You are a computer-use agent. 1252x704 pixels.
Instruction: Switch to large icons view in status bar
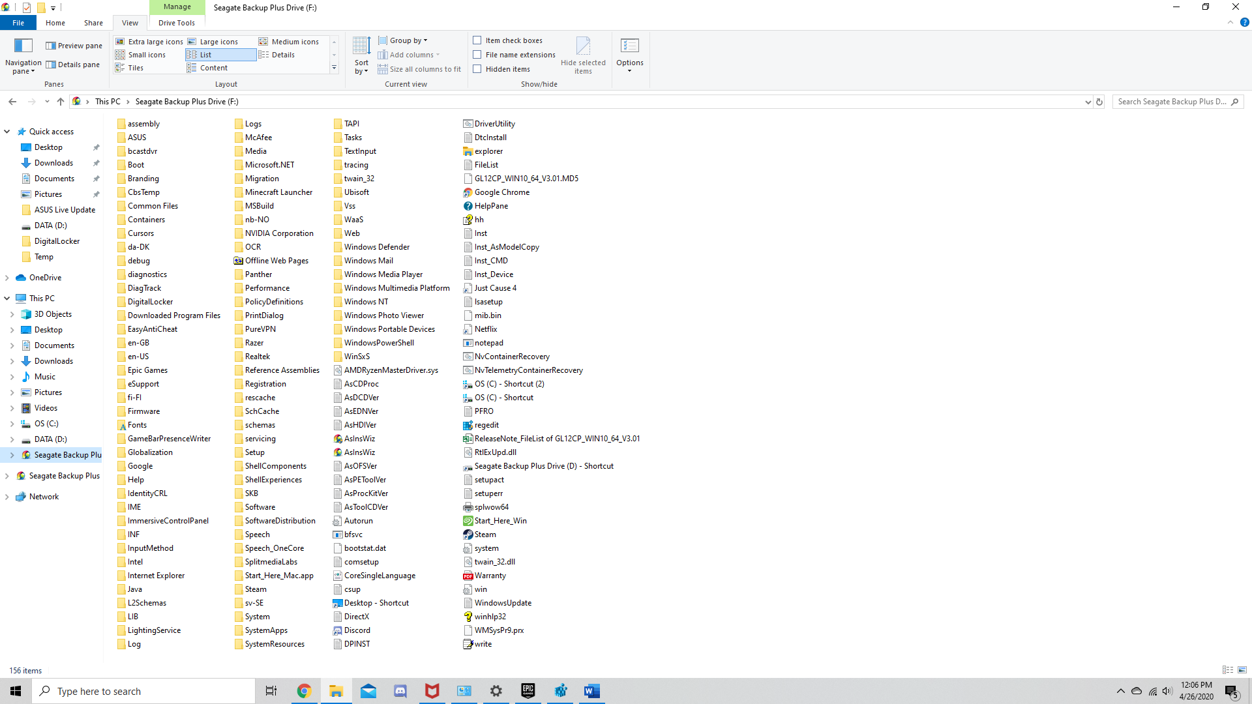point(1242,670)
